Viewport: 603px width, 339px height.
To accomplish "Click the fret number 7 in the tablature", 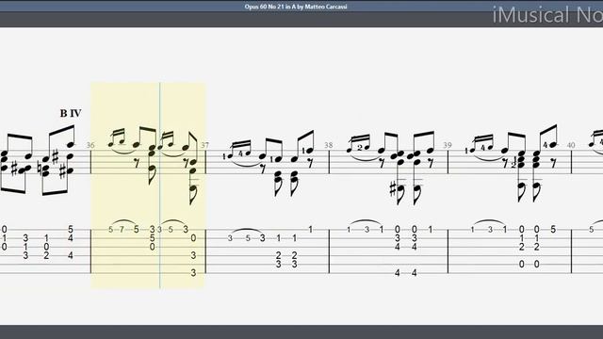I will [122, 230].
